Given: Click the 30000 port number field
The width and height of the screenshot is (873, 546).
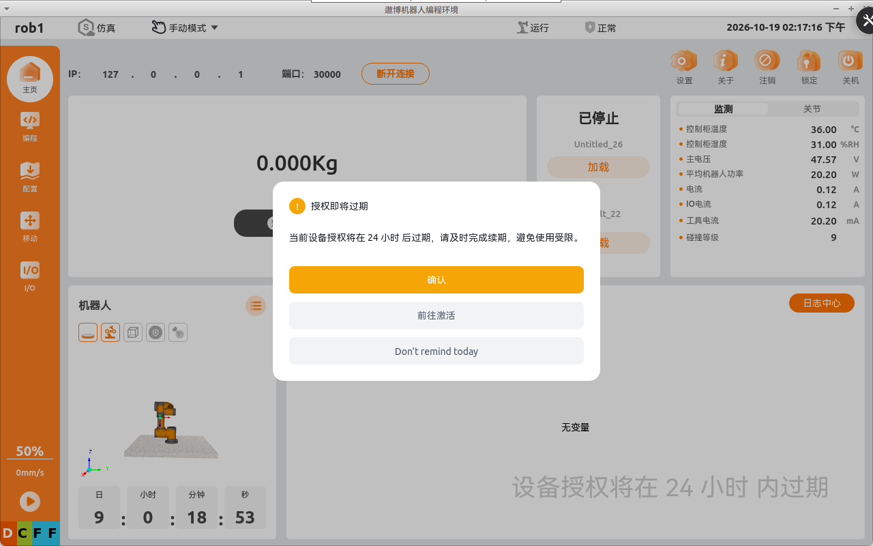Looking at the screenshot, I should click(327, 74).
